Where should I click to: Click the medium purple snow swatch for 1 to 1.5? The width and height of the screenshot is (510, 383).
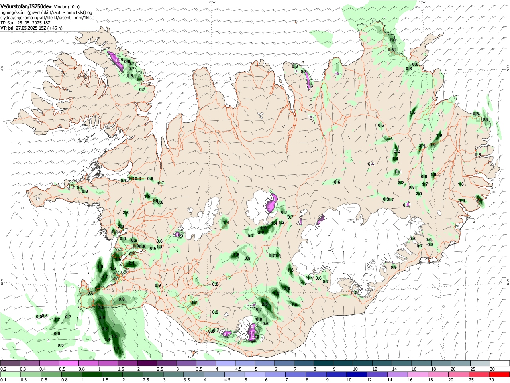pyautogui.click(x=108, y=363)
